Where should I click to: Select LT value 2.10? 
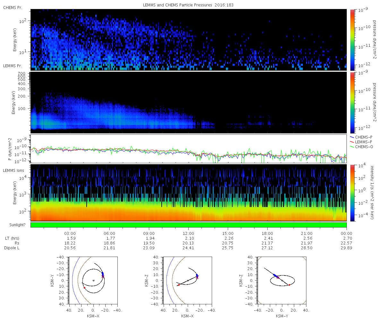click(x=189, y=238)
